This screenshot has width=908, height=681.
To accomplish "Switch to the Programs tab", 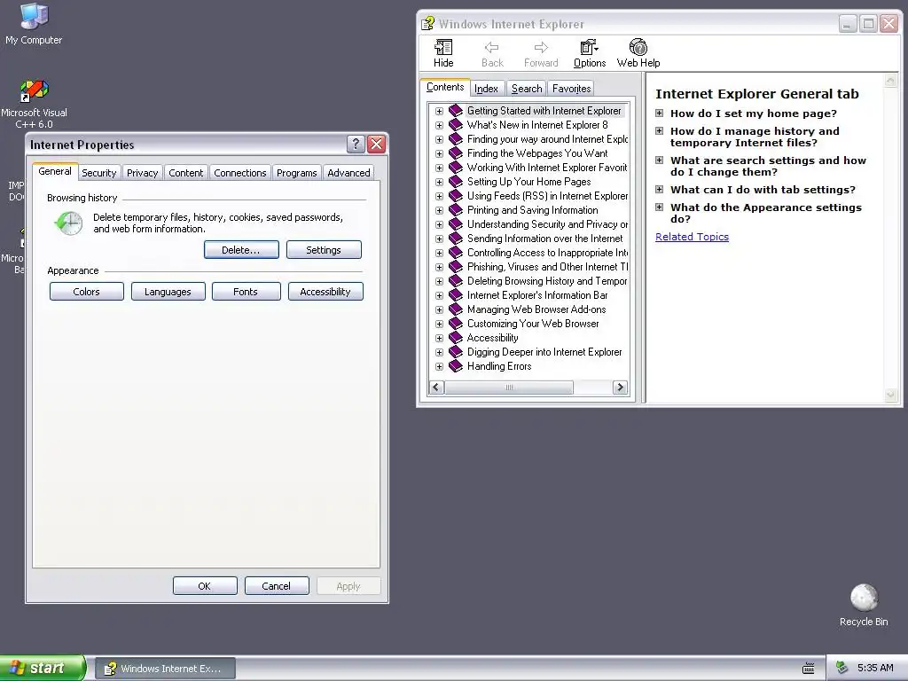I will 296,173.
